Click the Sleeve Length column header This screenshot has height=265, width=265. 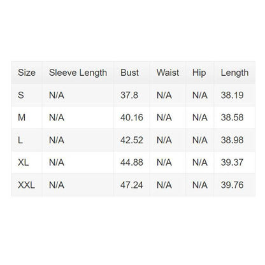[x=78, y=73]
